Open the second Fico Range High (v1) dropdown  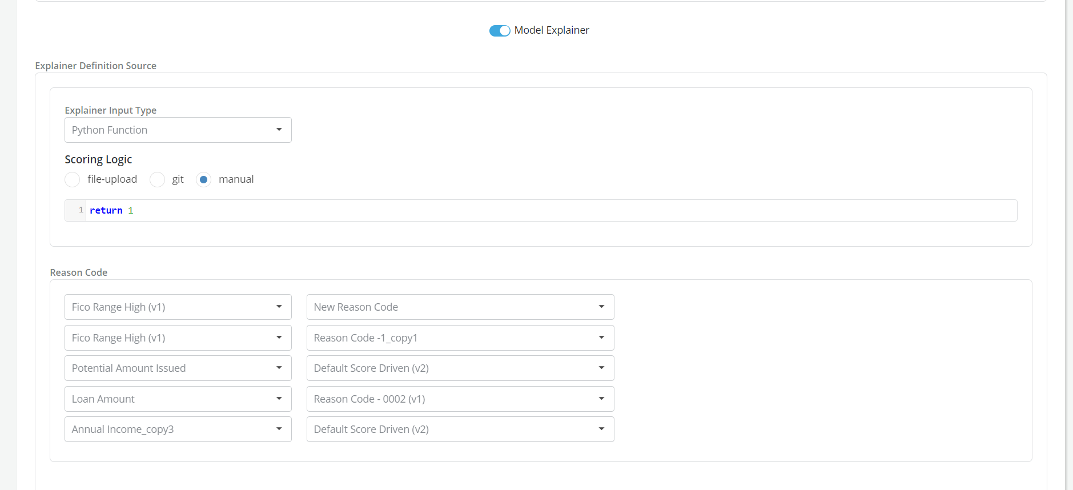click(178, 338)
